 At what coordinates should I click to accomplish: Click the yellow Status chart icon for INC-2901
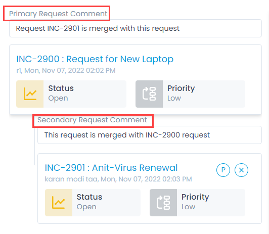click(x=59, y=203)
